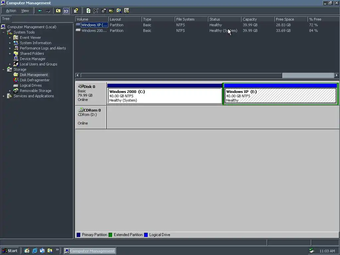Toggle the Show/Hide Console Tree button
The width and height of the screenshot is (340, 255).
(66, 11)
